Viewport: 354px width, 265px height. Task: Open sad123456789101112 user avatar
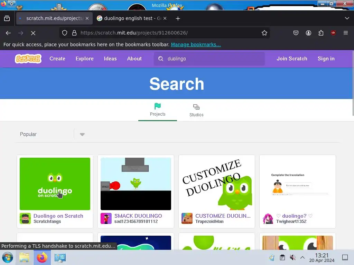pyautogui.click(x=106, y=218)
